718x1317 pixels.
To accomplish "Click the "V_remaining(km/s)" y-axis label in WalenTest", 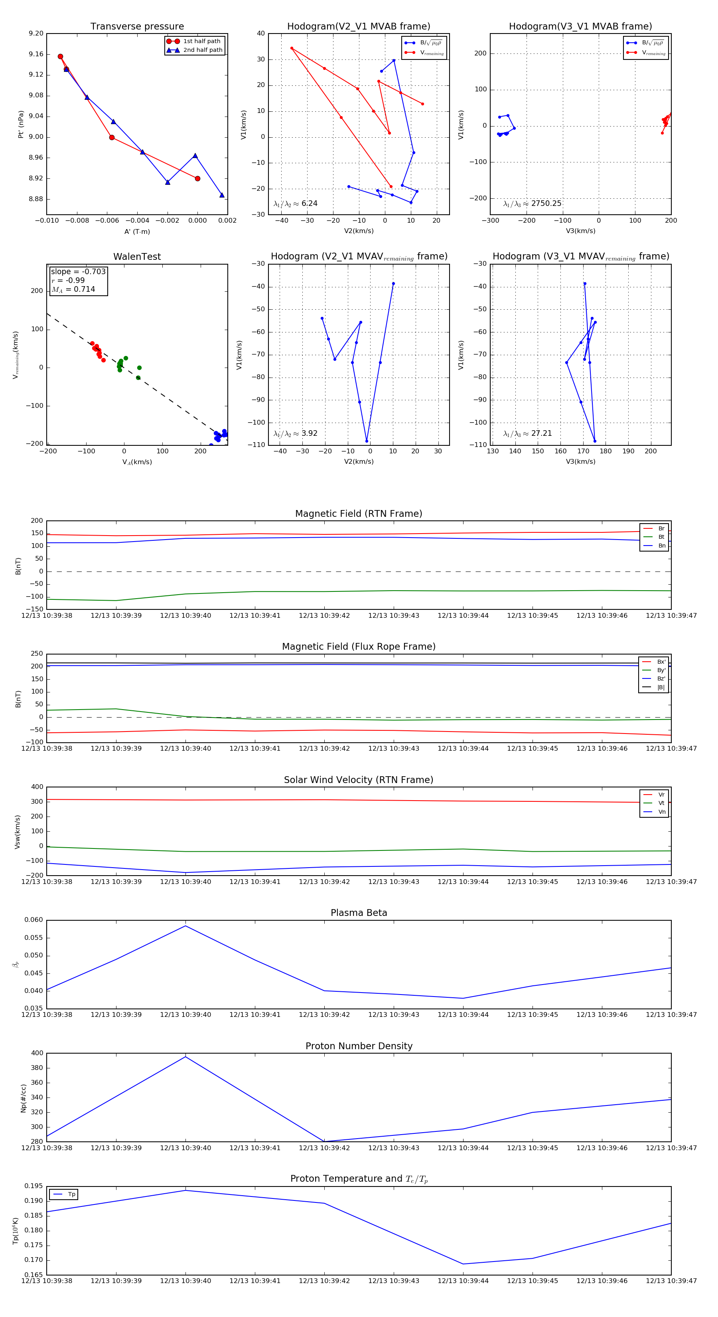I will [x=16, y=355].
